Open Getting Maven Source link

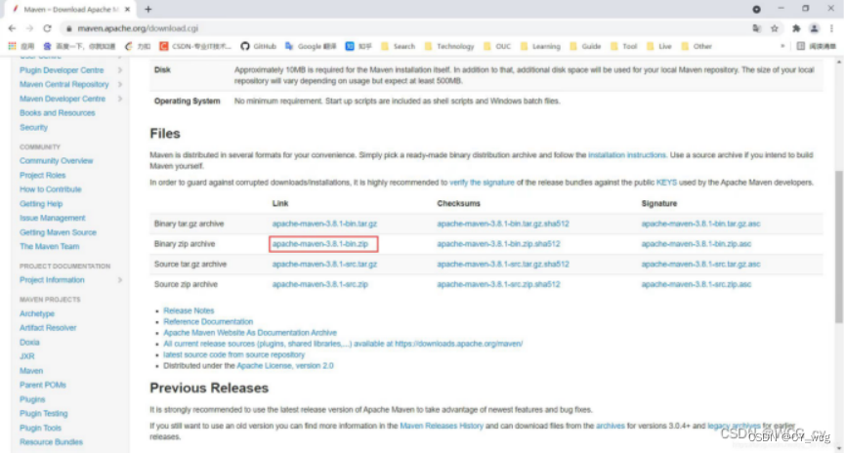[x=58, y=232]
